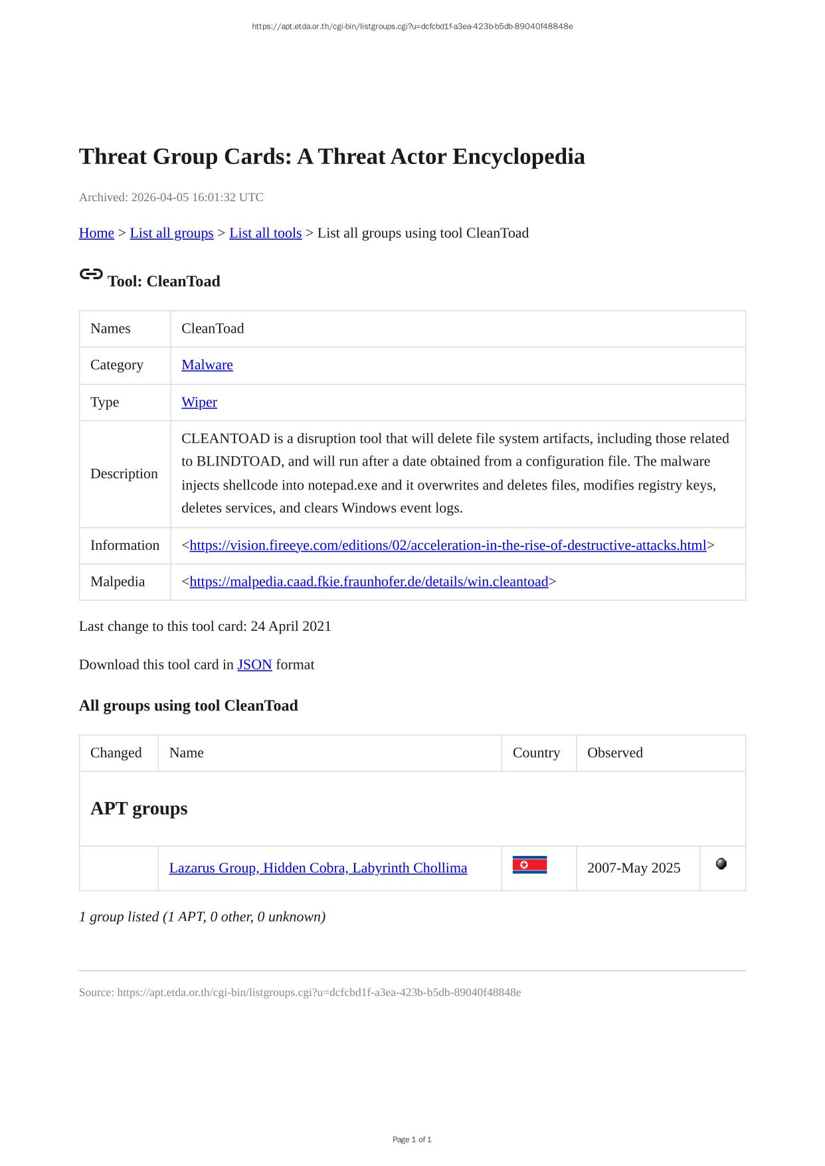Open the List all tools breadcrumb

pyautogui.click(x=265, y=233)
